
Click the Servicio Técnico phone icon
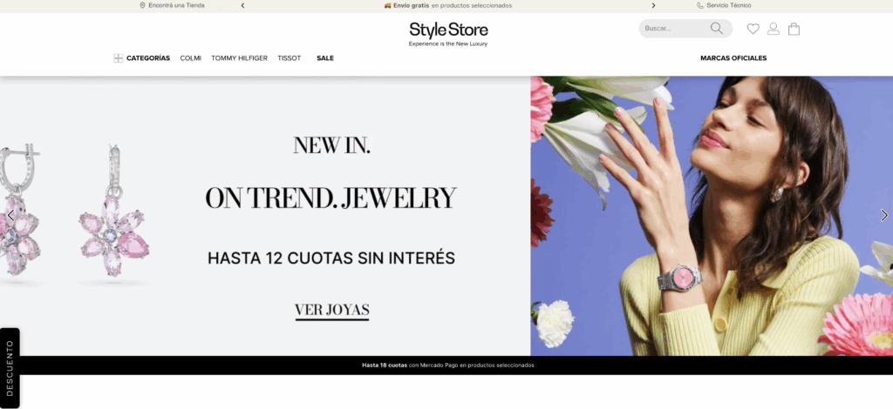point(700,5)
